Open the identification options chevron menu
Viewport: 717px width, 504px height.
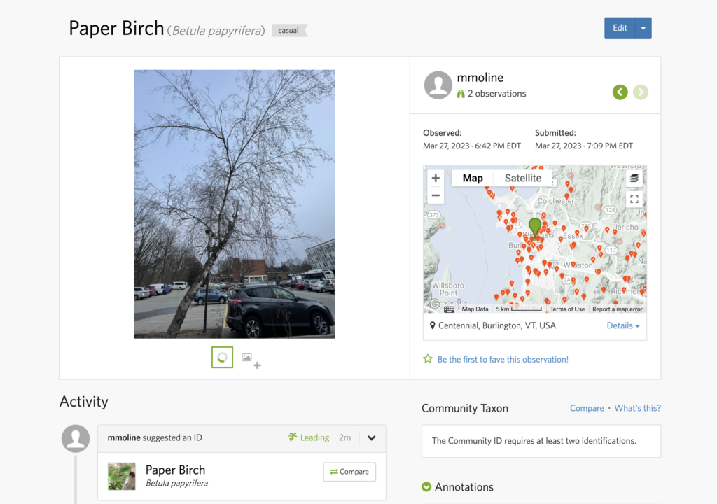[371, 438]
